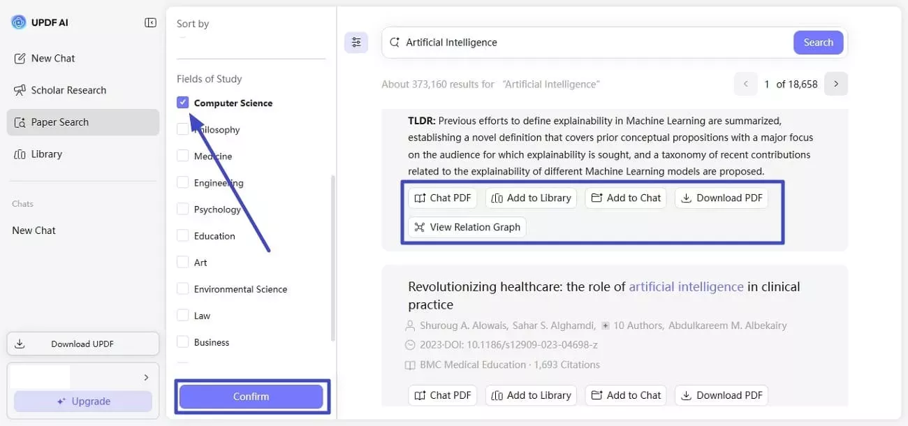Uncheck the Computer Science checkbox
This screenshot has width=908, height=426.
[183, 103]
